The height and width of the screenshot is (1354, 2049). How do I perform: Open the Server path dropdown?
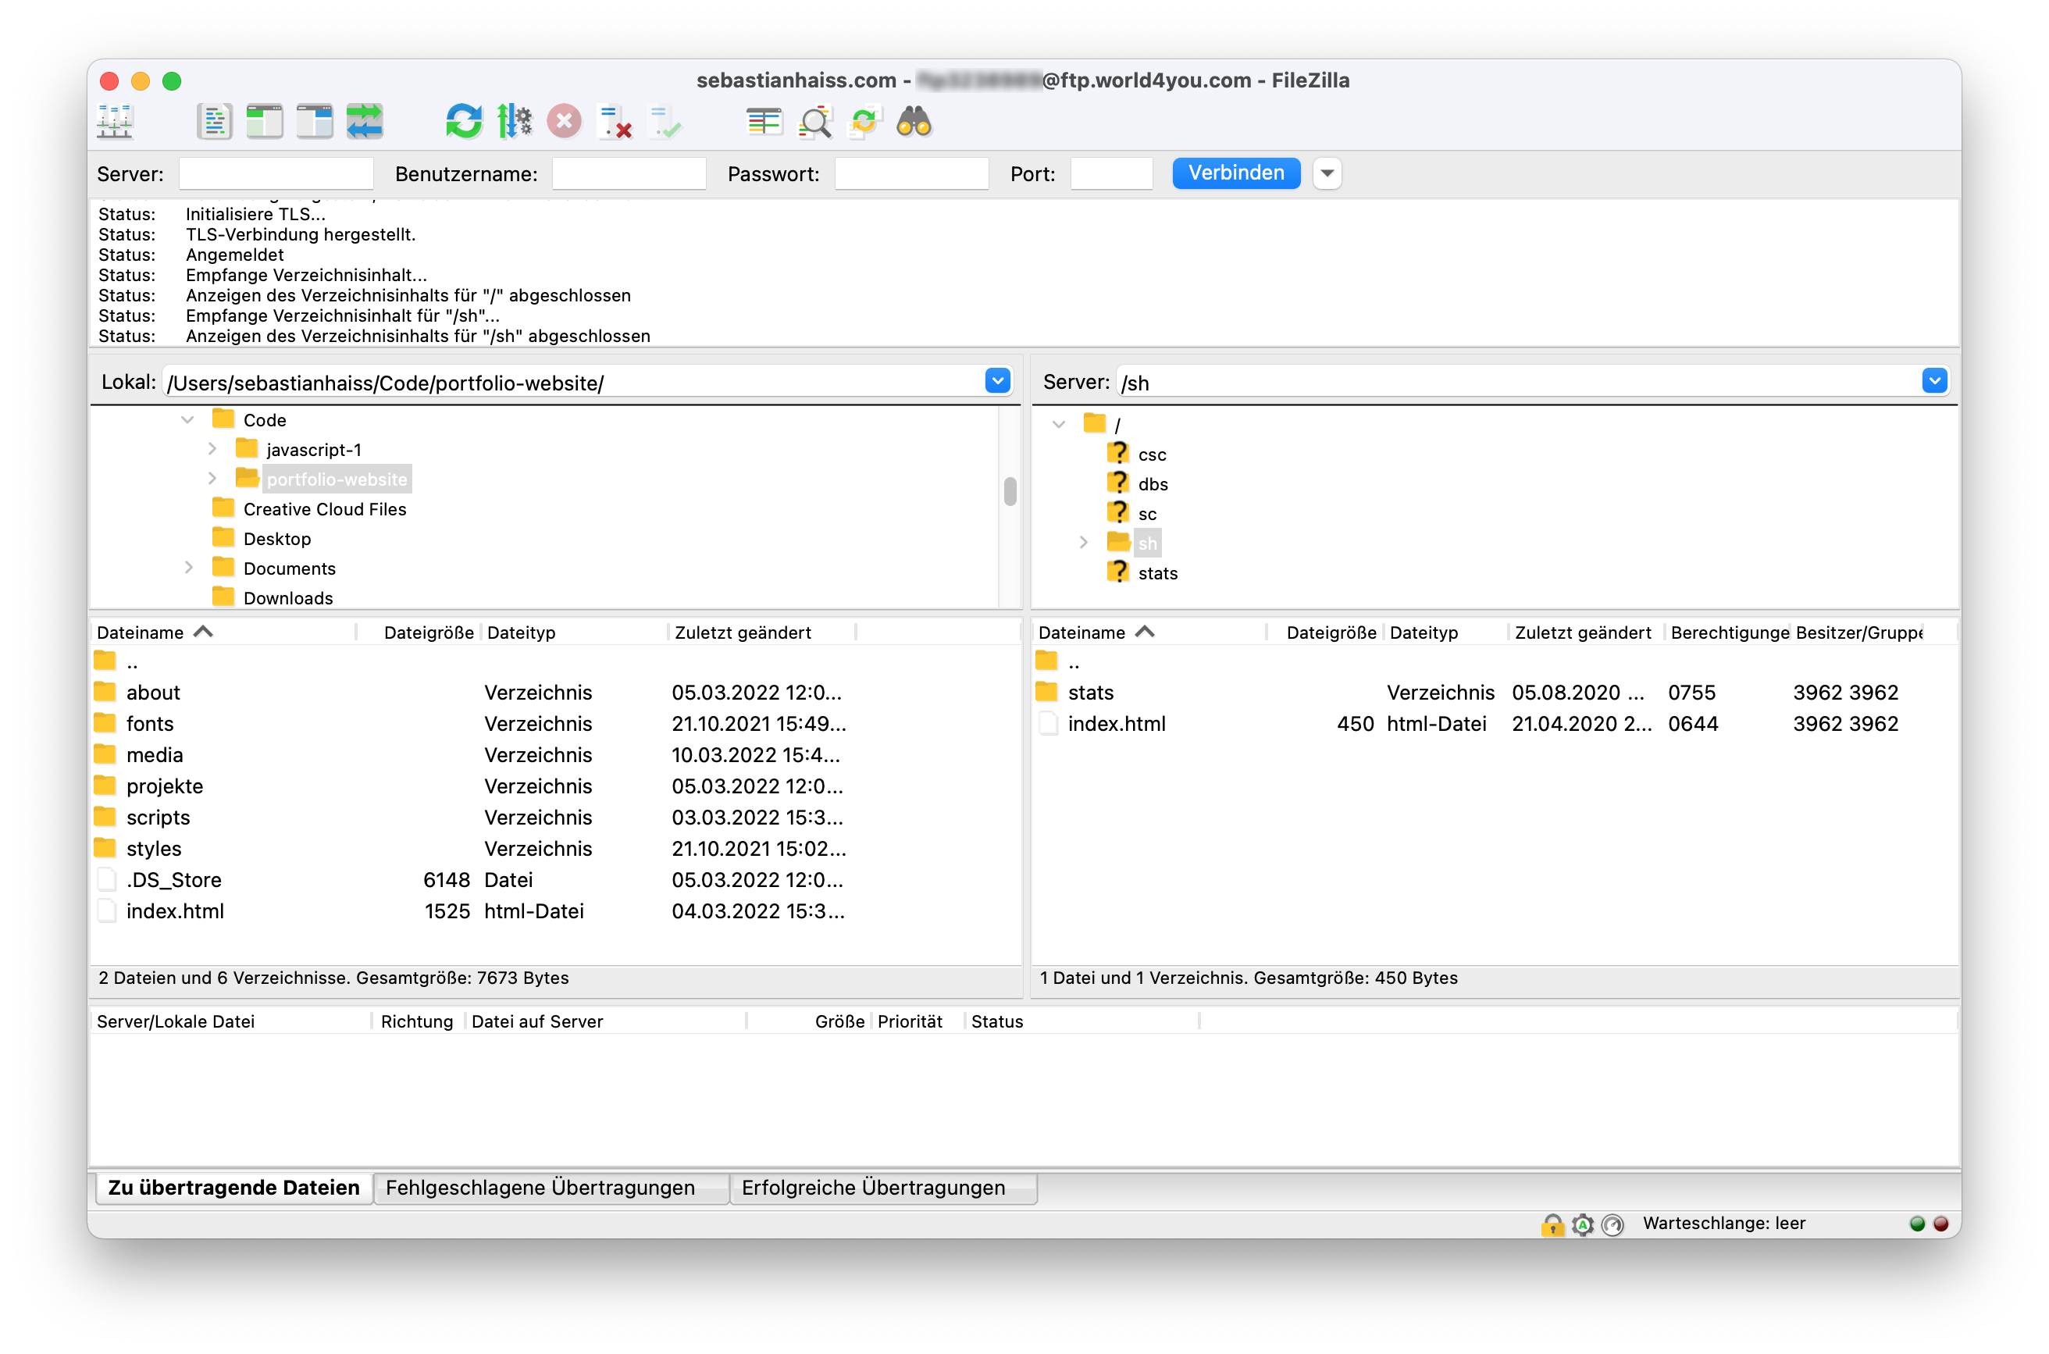[1934, 381]
